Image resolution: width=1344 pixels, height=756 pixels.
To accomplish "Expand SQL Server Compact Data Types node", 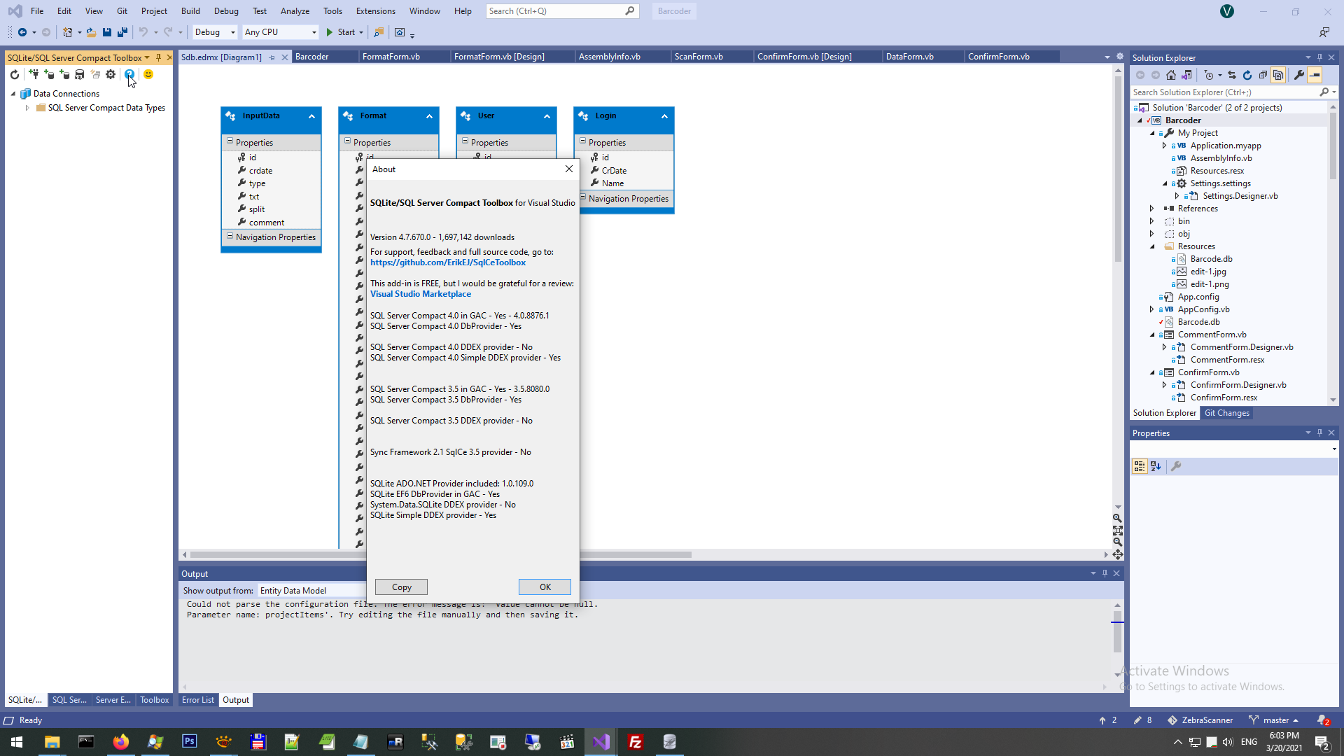I will click(27, 108).
